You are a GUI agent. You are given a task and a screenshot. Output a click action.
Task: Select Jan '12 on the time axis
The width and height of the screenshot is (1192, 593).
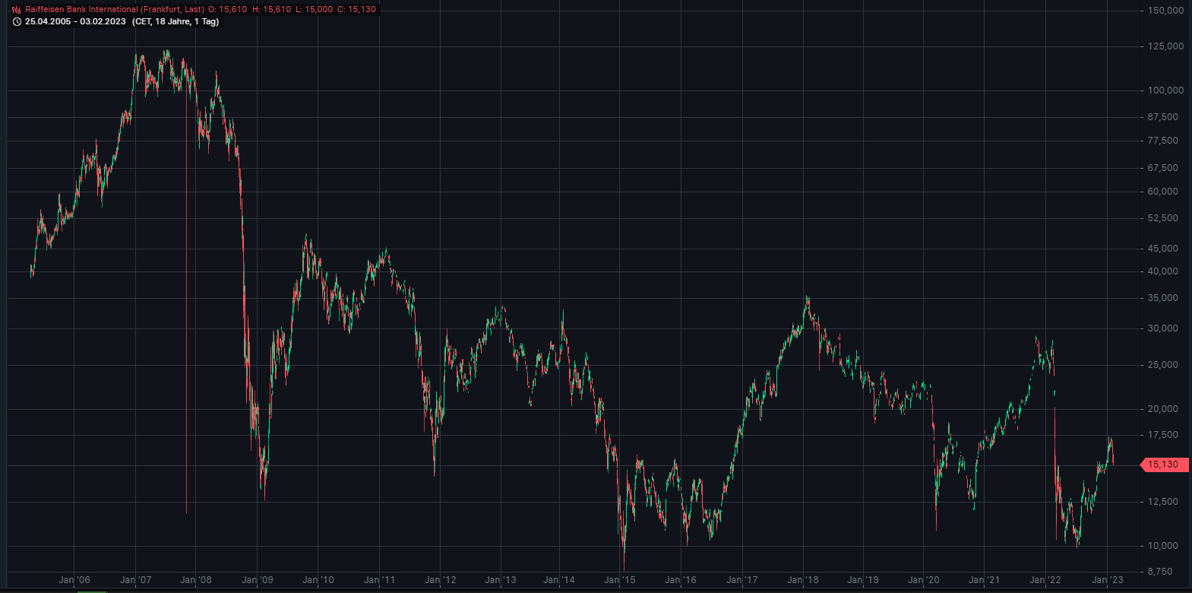[x=440, y=580]
